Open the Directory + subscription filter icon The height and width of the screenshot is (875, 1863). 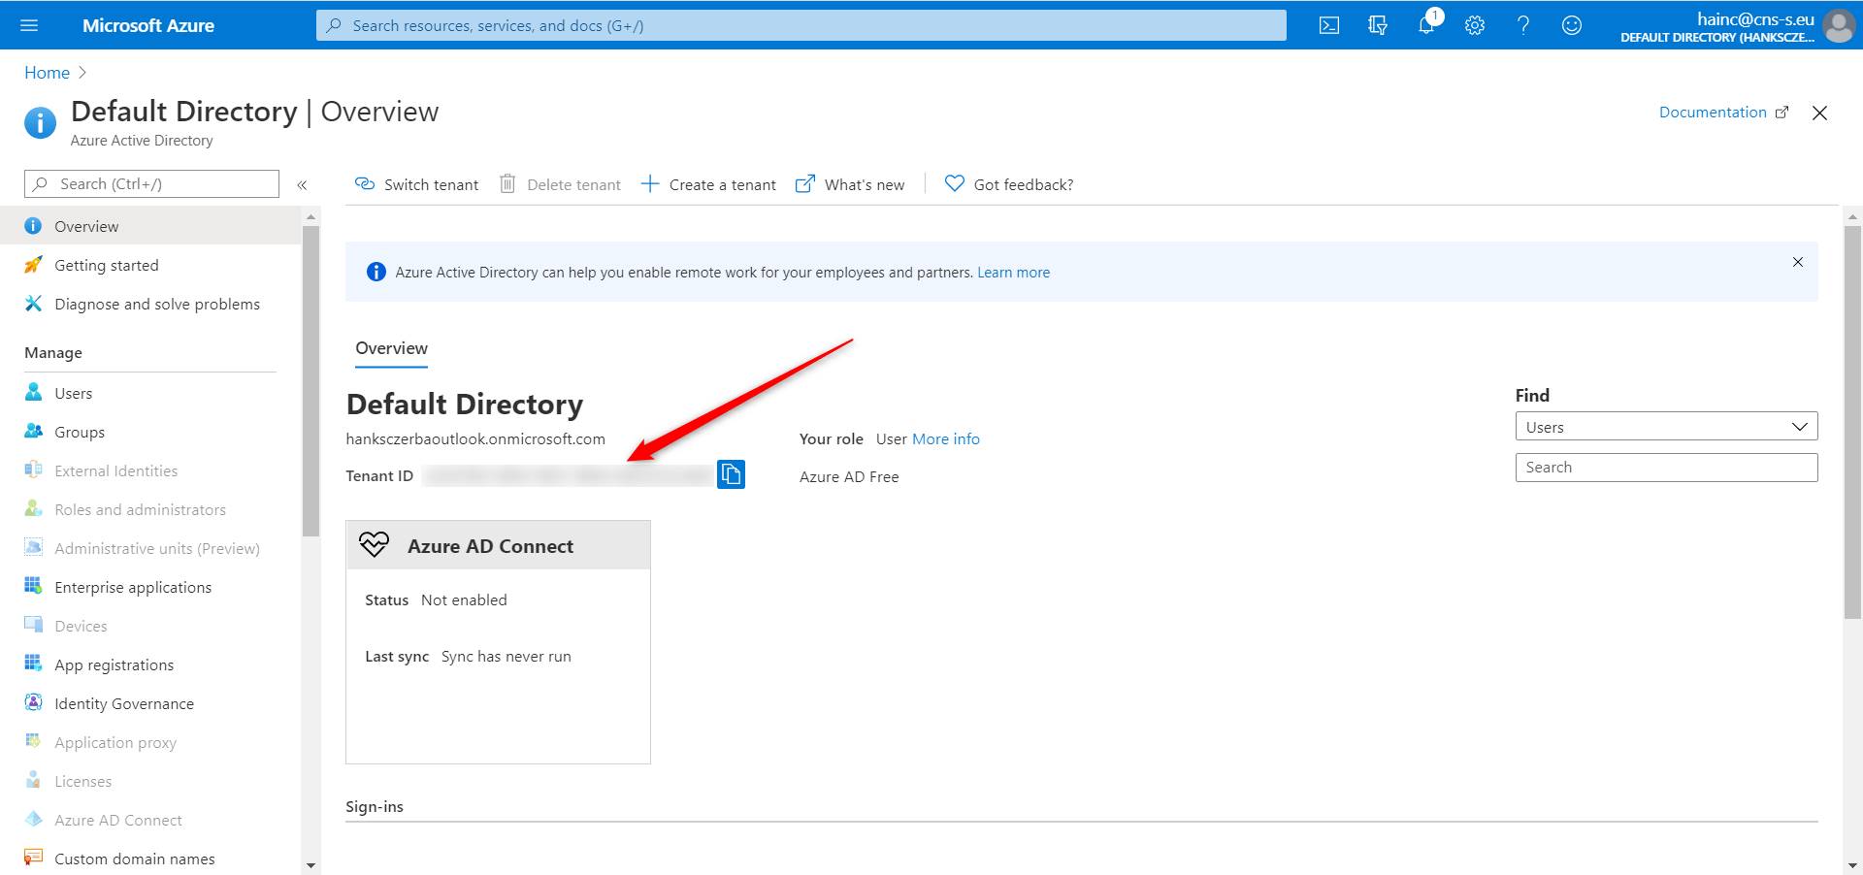[1378, 25]
